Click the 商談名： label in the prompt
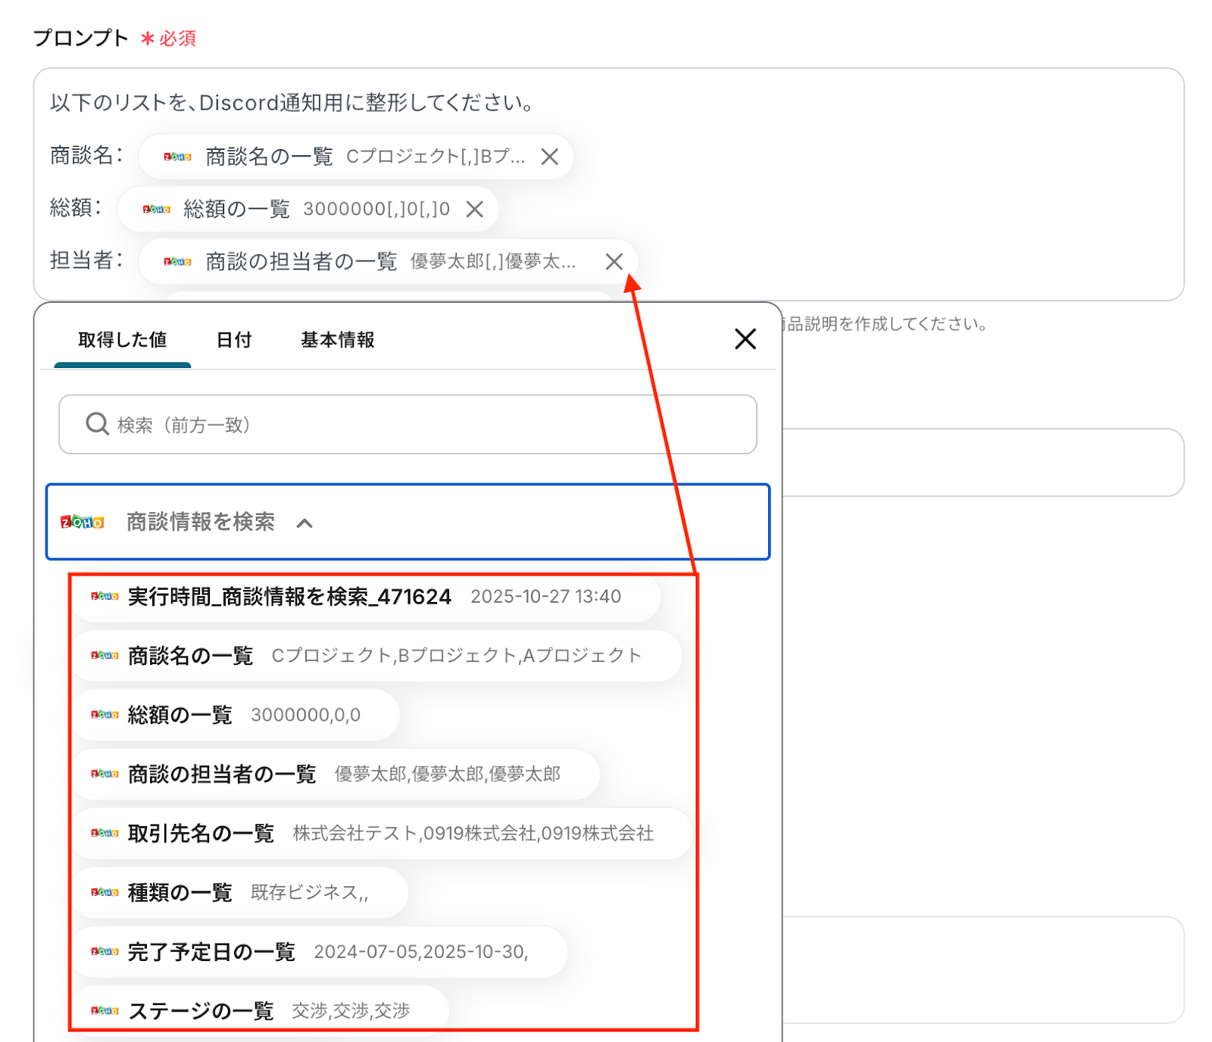 pyautogui.click(x=86, y=155)
